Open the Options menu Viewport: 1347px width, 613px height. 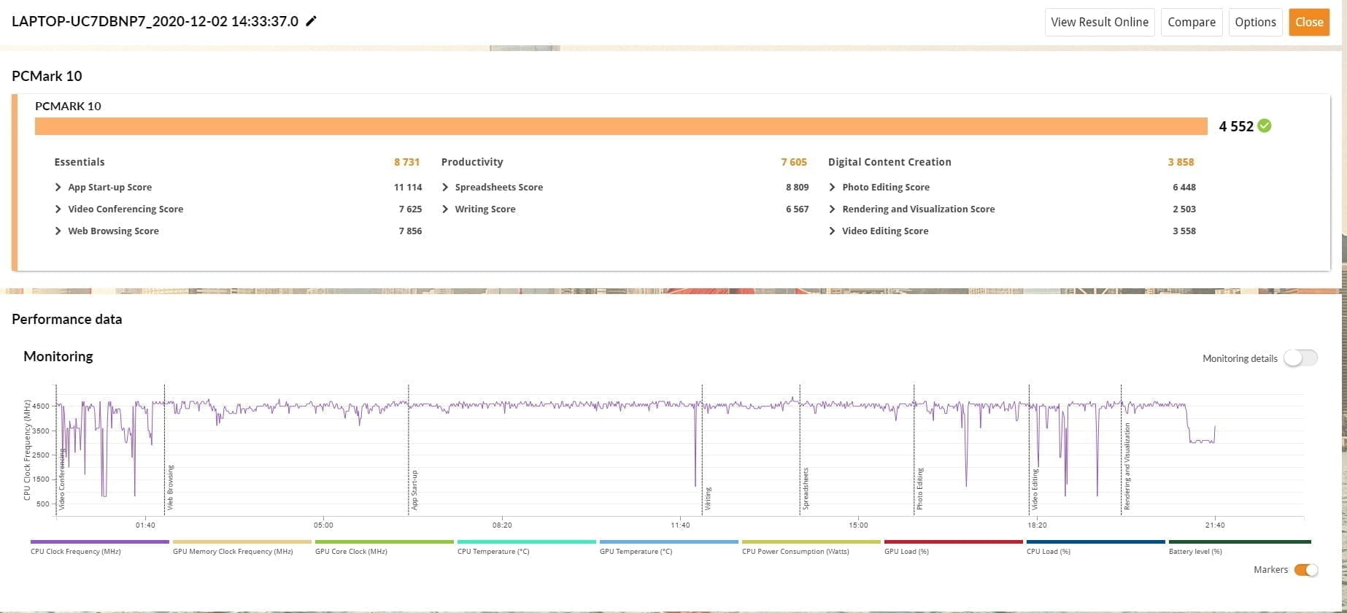click(1255, 22)
